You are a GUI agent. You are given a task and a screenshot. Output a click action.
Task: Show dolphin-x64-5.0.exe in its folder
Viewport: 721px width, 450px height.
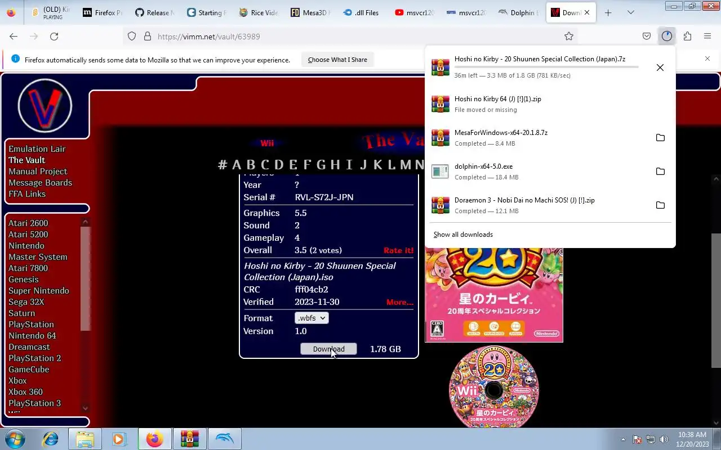point(660,172)
